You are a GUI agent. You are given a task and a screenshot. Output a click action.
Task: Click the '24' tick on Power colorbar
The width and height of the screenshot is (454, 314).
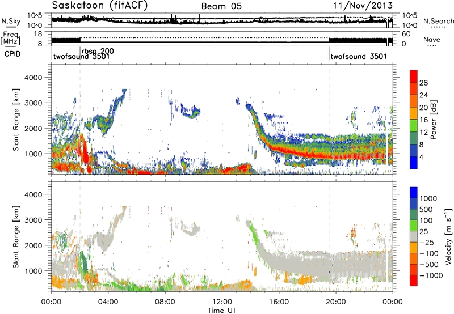tap(423, 95)
